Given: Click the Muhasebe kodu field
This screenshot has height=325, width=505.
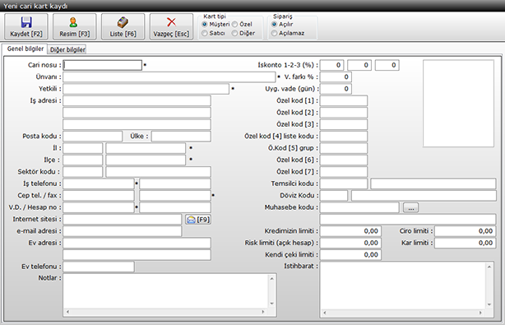Looking at the screenshot, I should (x=359, y=207).
